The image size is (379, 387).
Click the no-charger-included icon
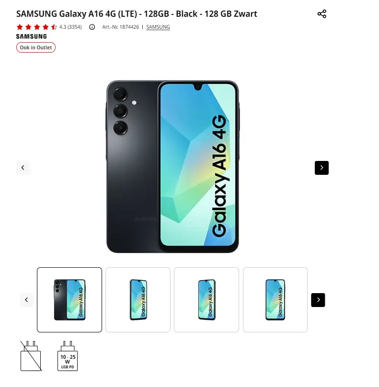point(31,356)
